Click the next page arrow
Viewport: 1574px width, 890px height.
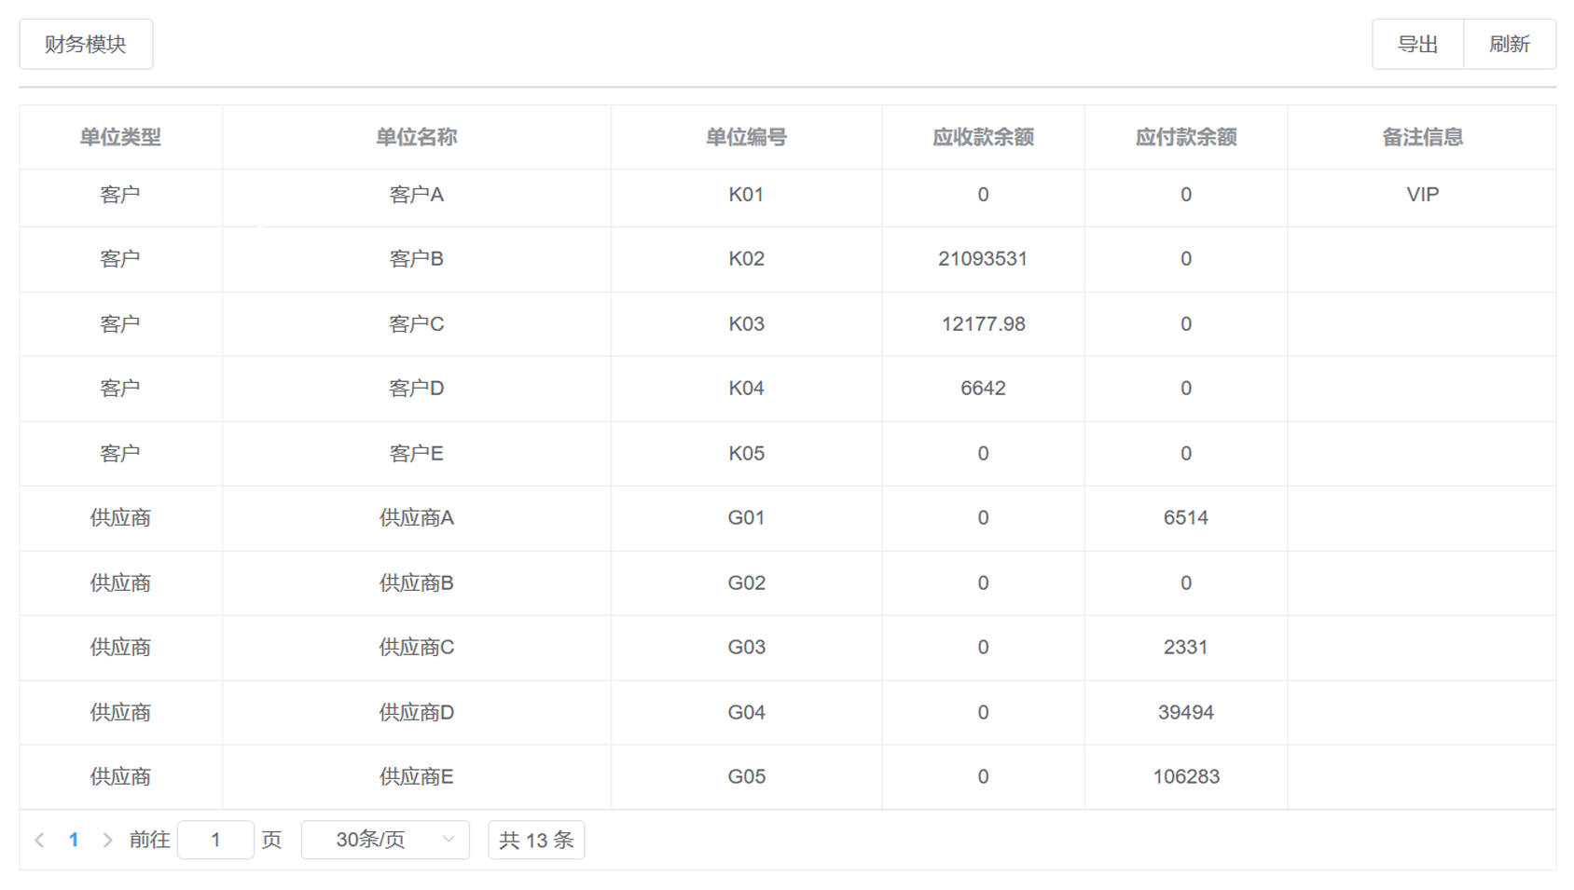[x=107, y=840]
